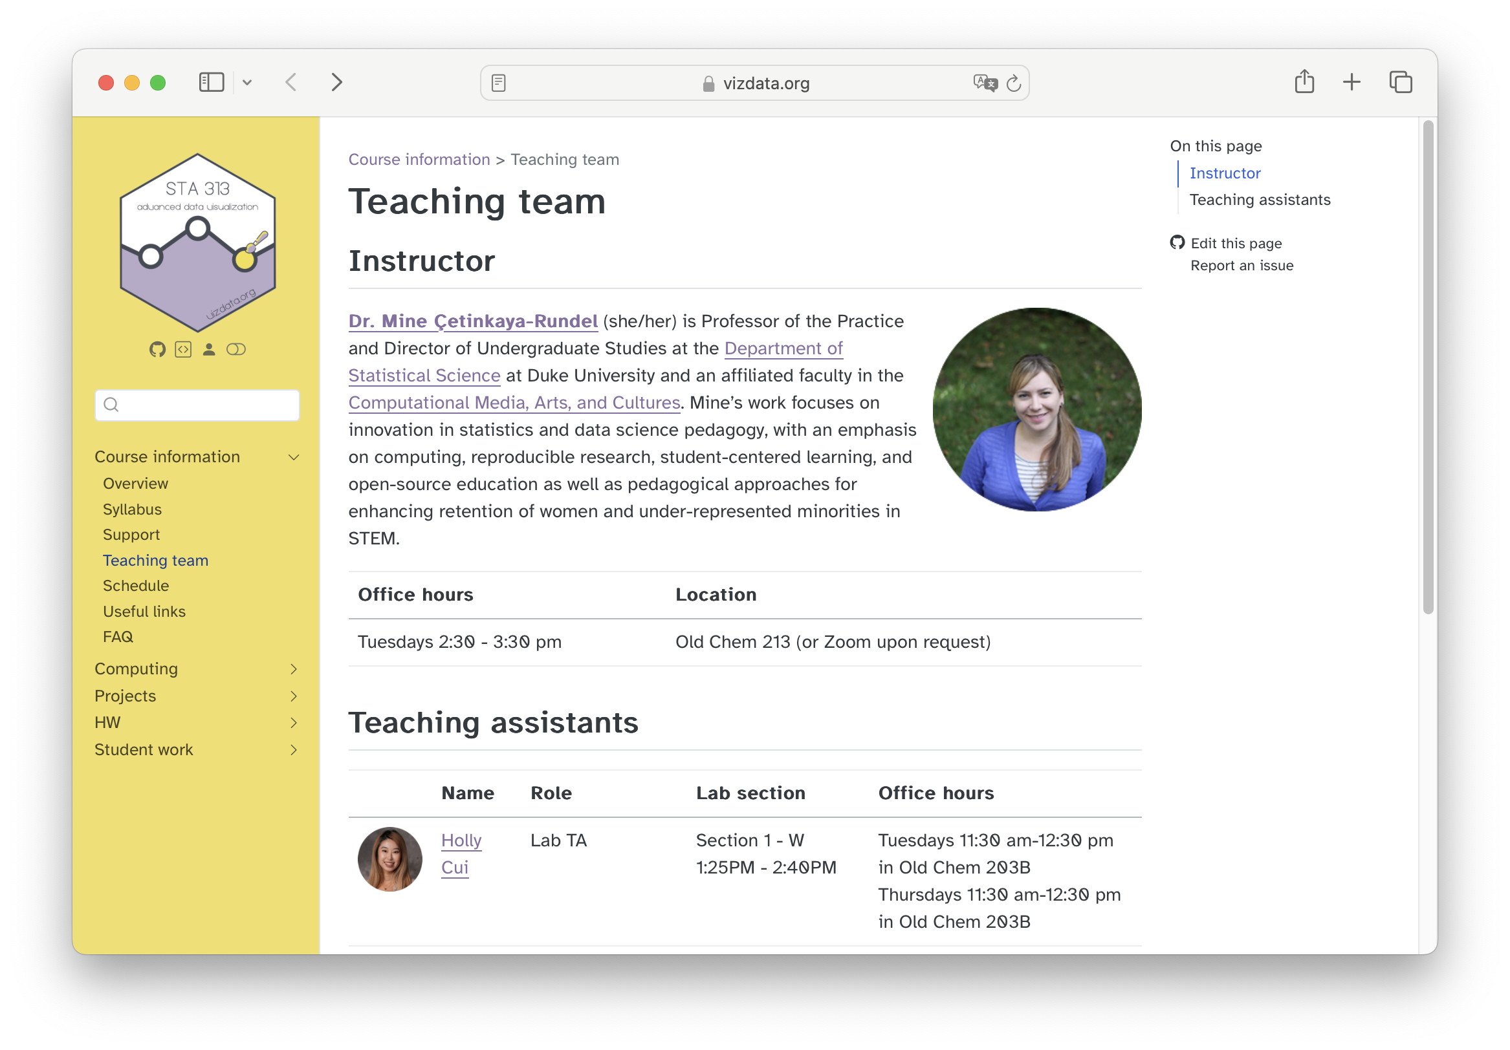Click the page vertical scrollbar
The image size is (1510, 1050).
tap(1428, 368)
